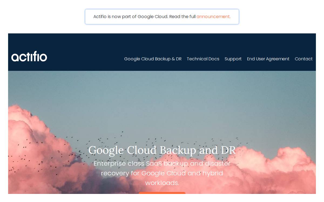
Task: Click the Actifio is now part of Google Cloud banner
Action: [x=162, y=17]
